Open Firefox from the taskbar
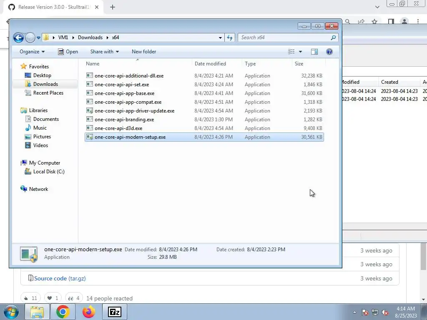Screen dimensions: 427x320 pyautogui.click(x=89, y=312)
